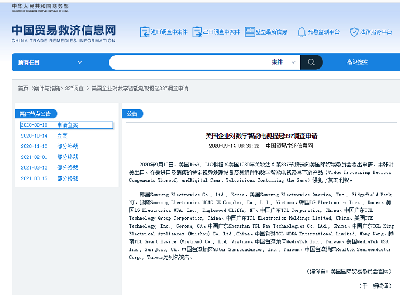The width and height of the screenshot is (400, 295).
Task: Expand the 所有栏目 dropdown
Action: coord(50,62)
